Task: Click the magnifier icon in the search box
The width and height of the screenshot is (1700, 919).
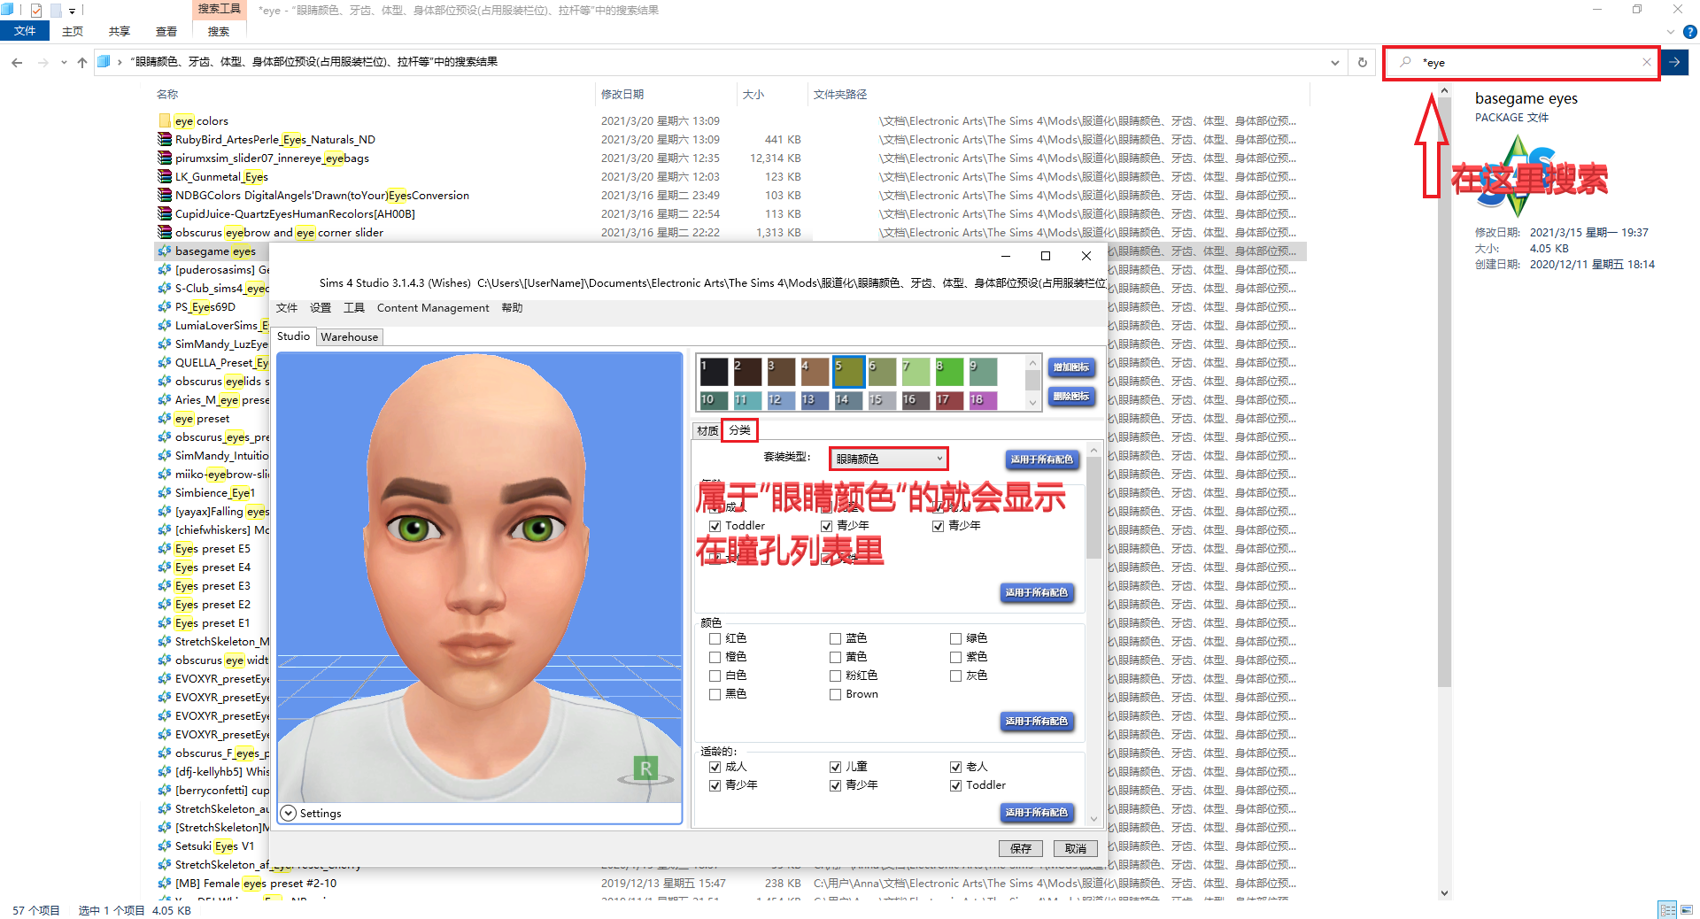Action: 1405,62
